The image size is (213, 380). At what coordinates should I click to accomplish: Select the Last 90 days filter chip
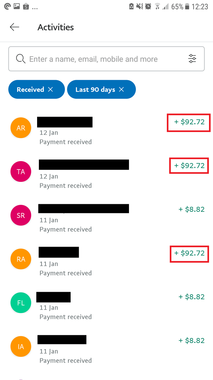[x=101, y=89]
